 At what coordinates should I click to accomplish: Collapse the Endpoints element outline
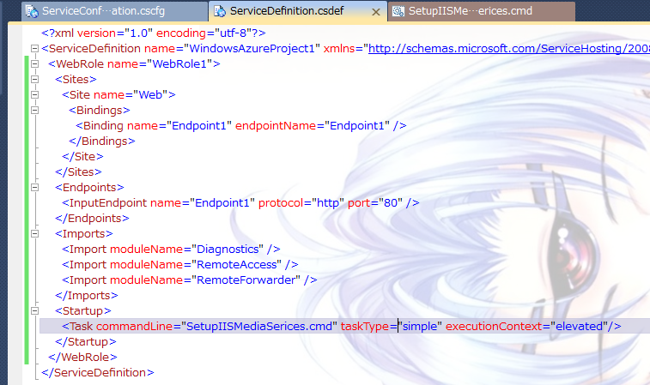point(35,188)
